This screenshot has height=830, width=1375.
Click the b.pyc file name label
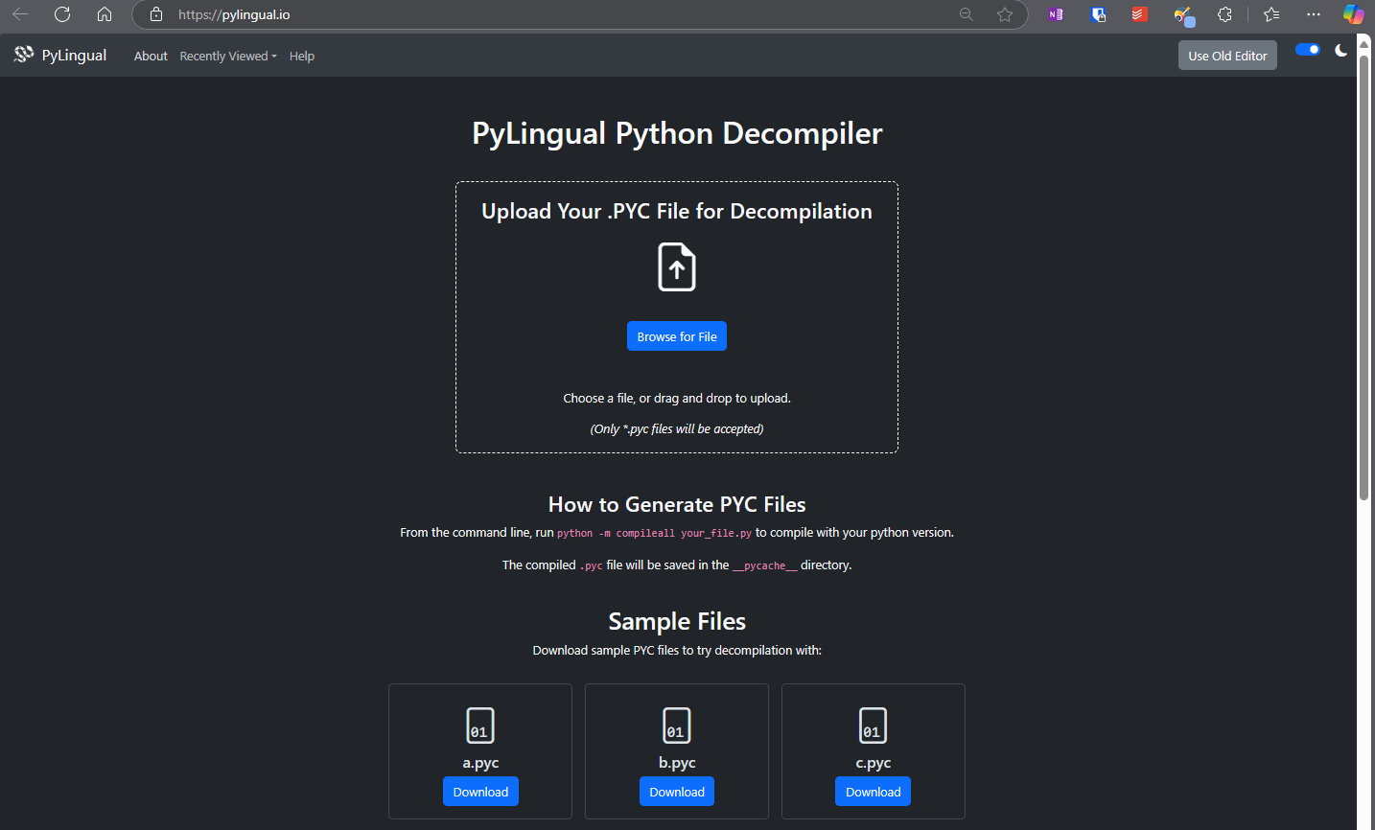pyautogui.click(x=677, y=763)
